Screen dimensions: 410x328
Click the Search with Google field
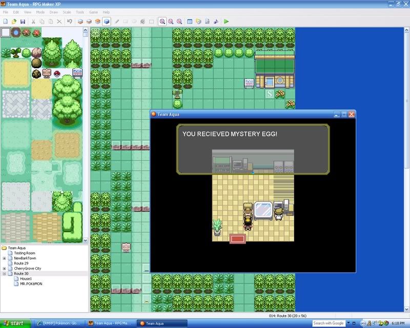329,323
